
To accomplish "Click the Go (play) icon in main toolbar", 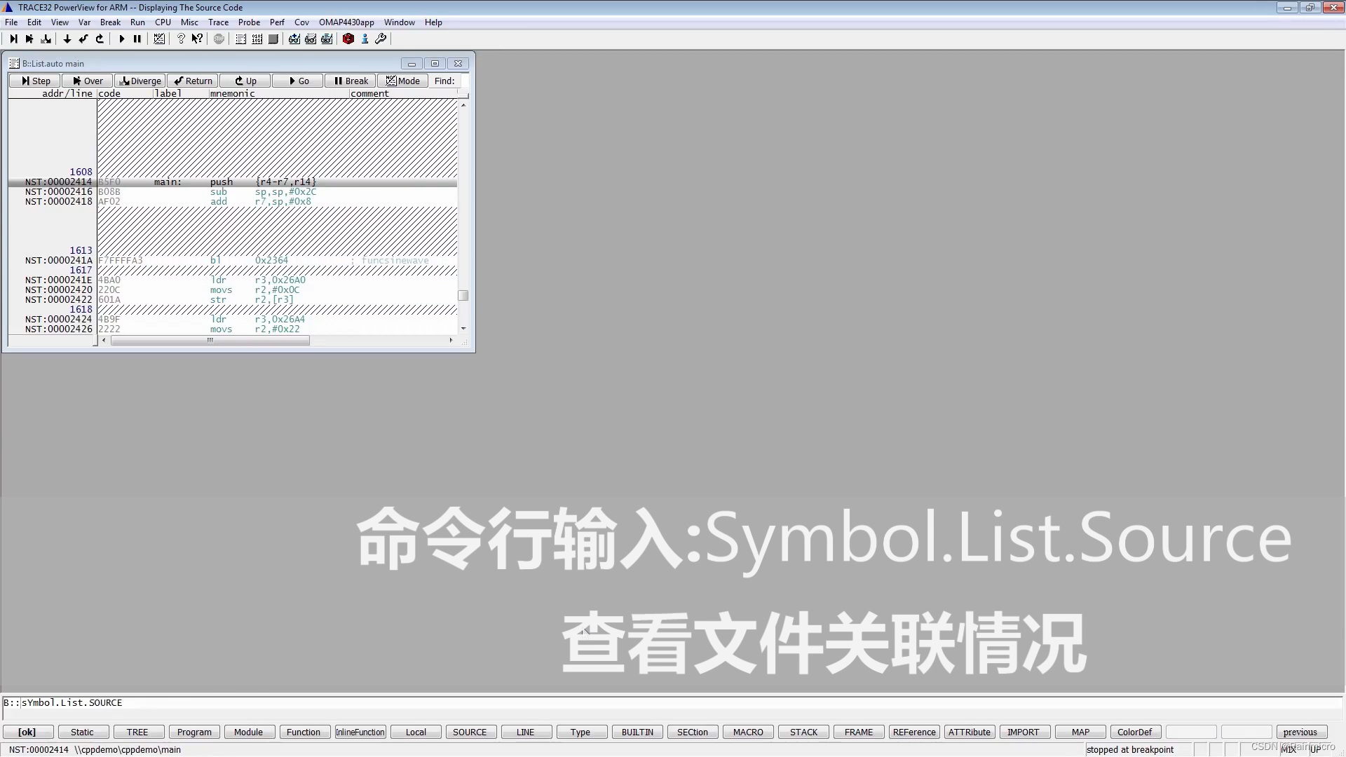I will pyautogui.click(x=122, y=39).
